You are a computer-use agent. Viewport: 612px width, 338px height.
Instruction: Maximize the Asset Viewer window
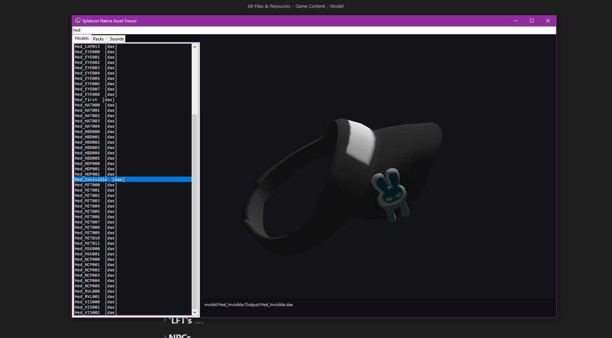(531, 21)
